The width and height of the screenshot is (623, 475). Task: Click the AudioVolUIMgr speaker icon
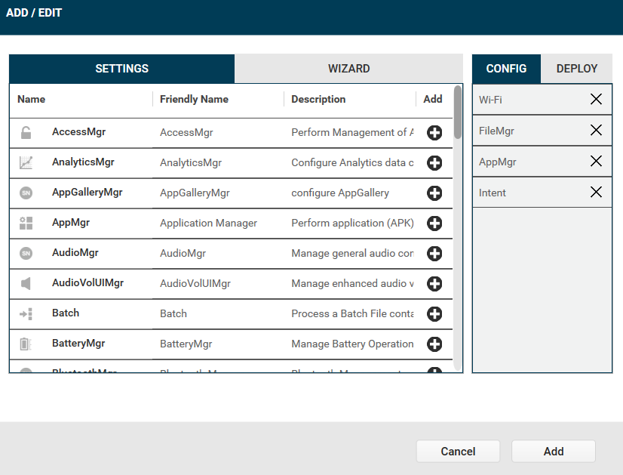26,284
